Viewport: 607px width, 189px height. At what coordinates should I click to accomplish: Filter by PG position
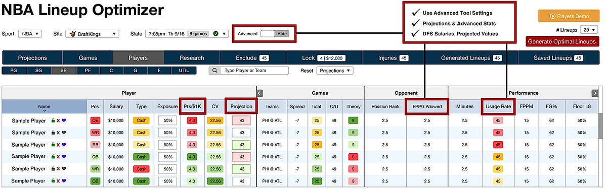click(14, 71)
